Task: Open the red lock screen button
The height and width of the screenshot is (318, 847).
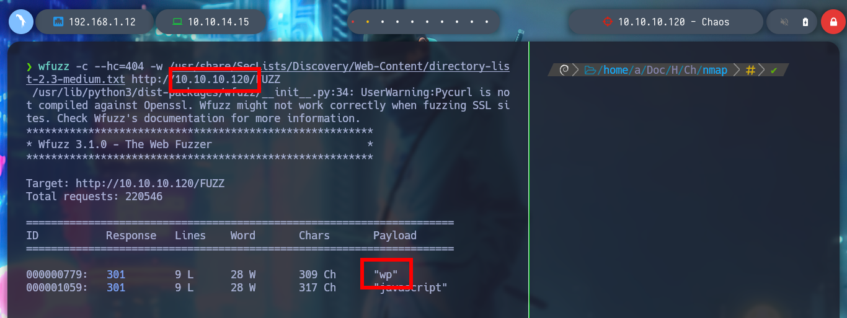Action: point(833,22)
